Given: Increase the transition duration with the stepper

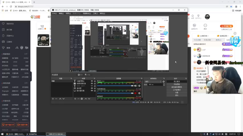Looking at the screenshot, I should (164, 84).
